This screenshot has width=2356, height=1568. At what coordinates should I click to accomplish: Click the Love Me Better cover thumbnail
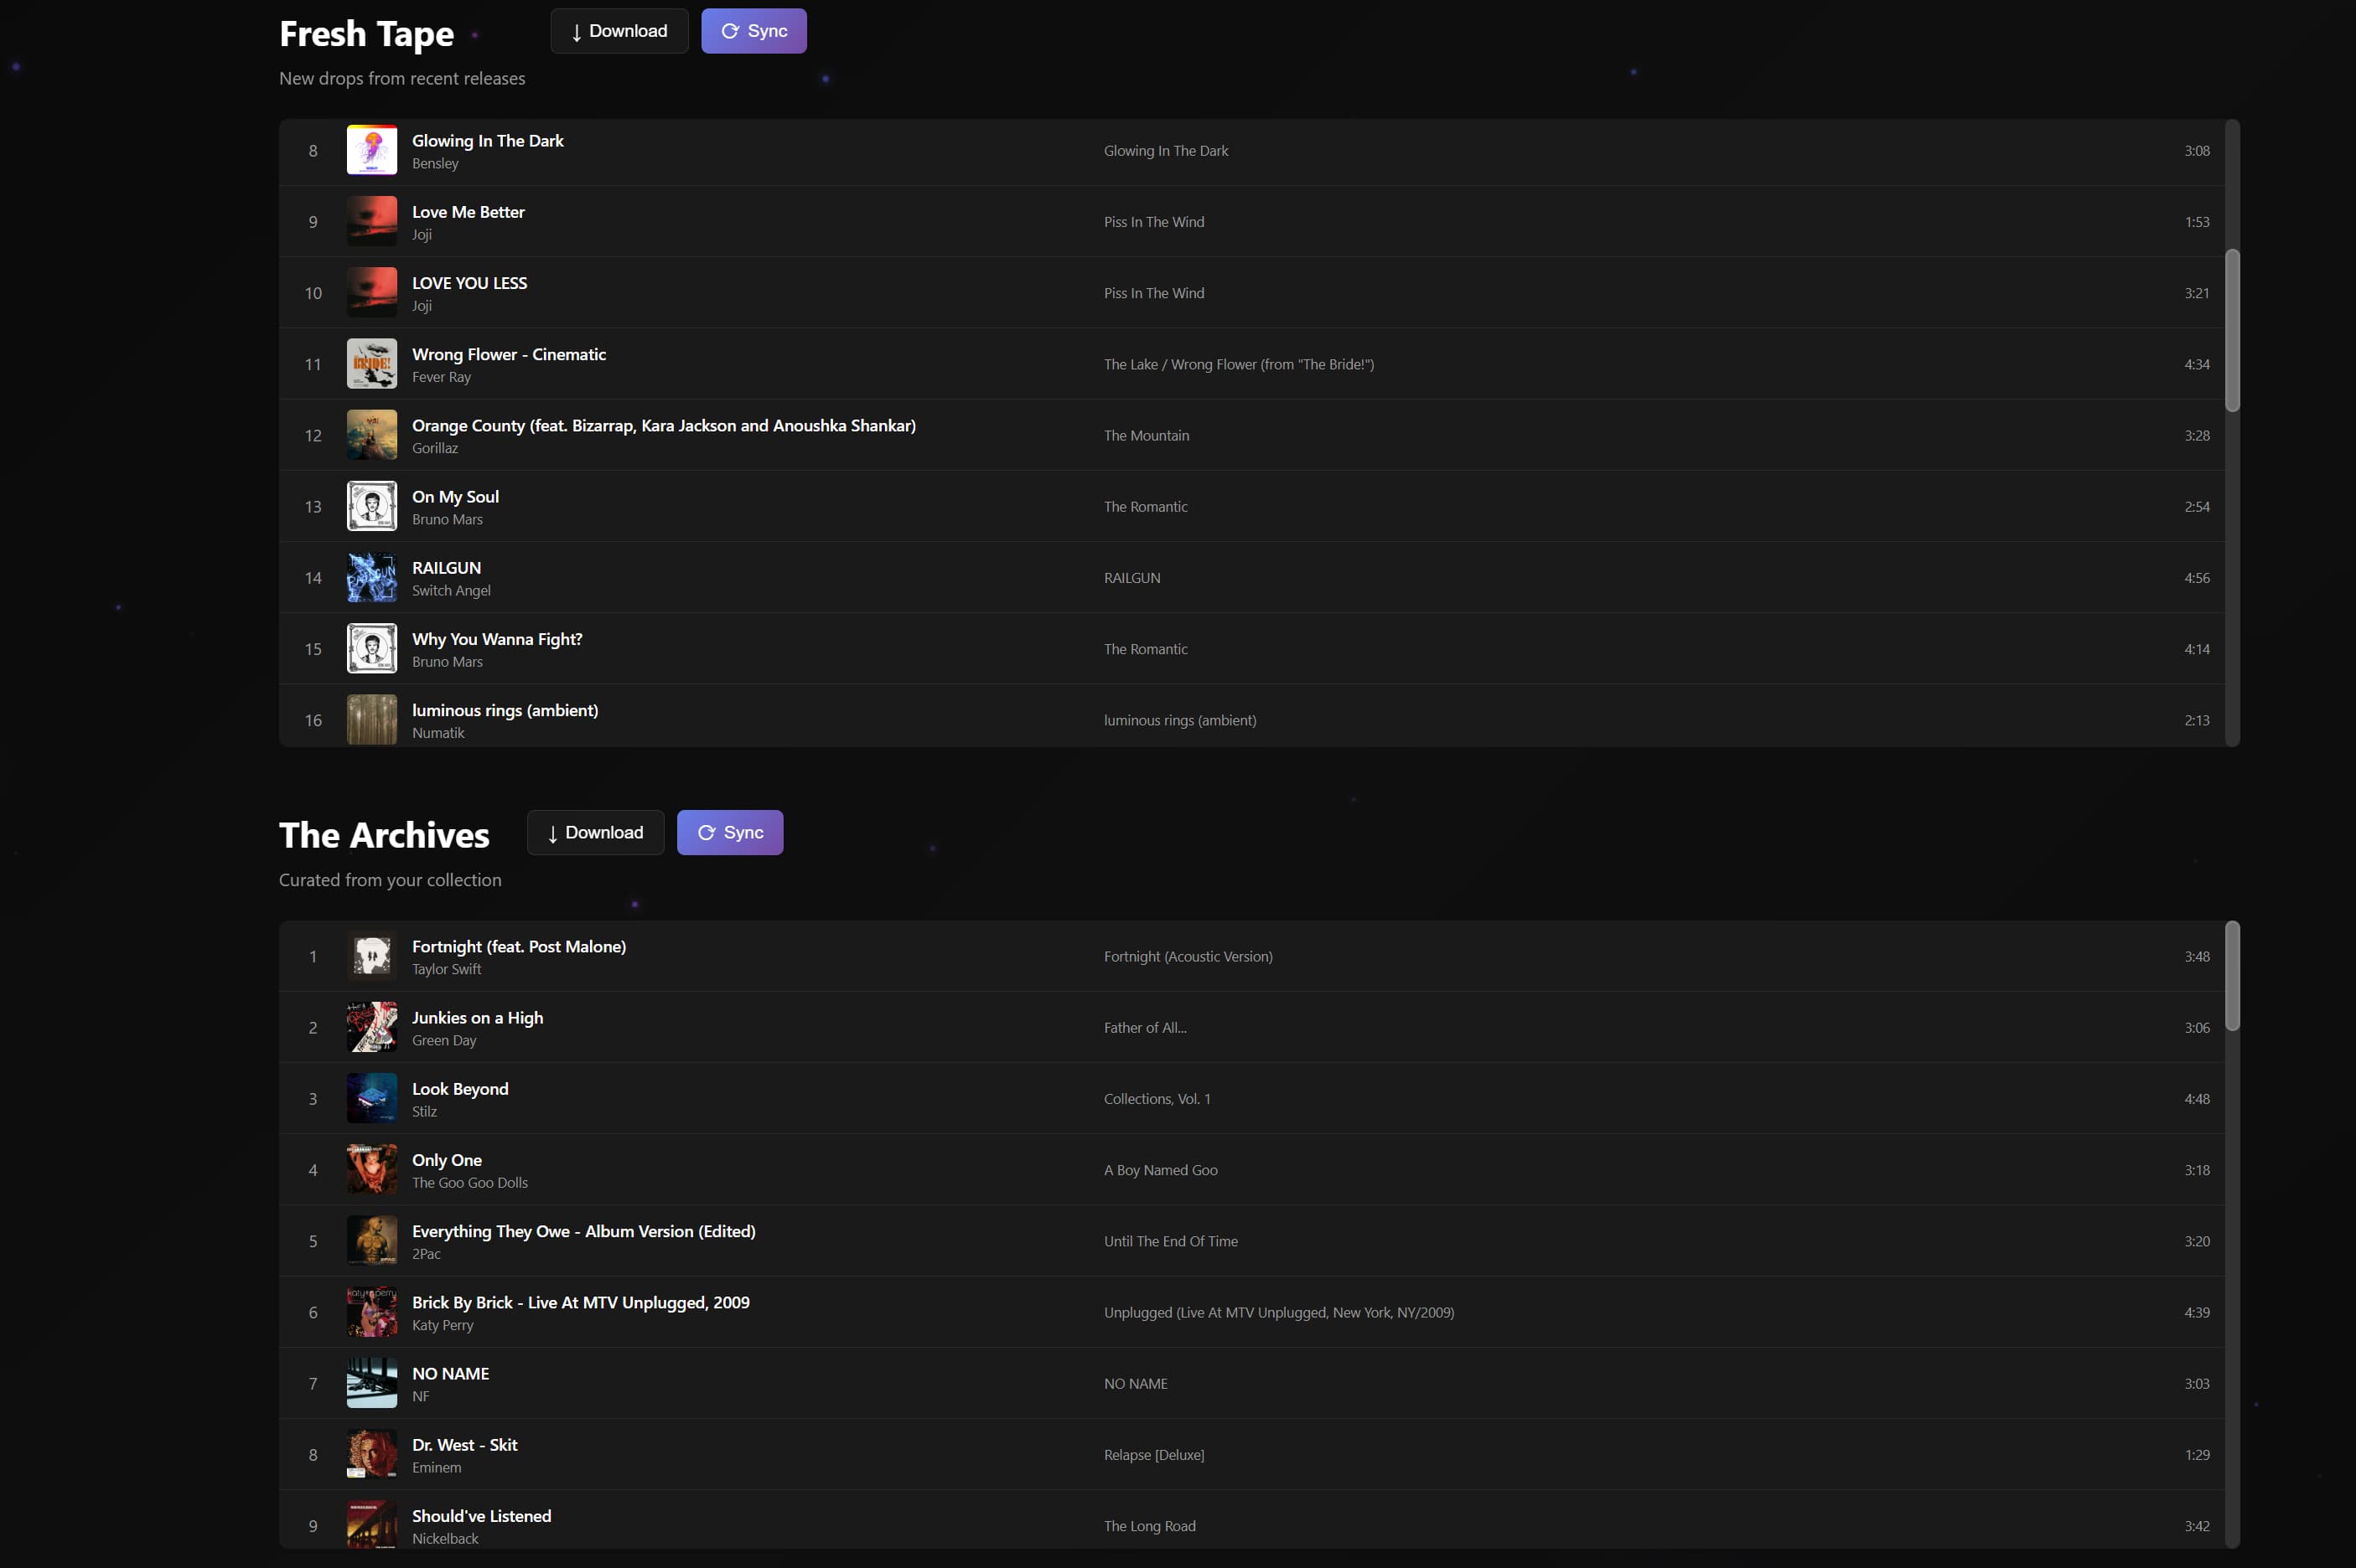(x=372, y=221)
